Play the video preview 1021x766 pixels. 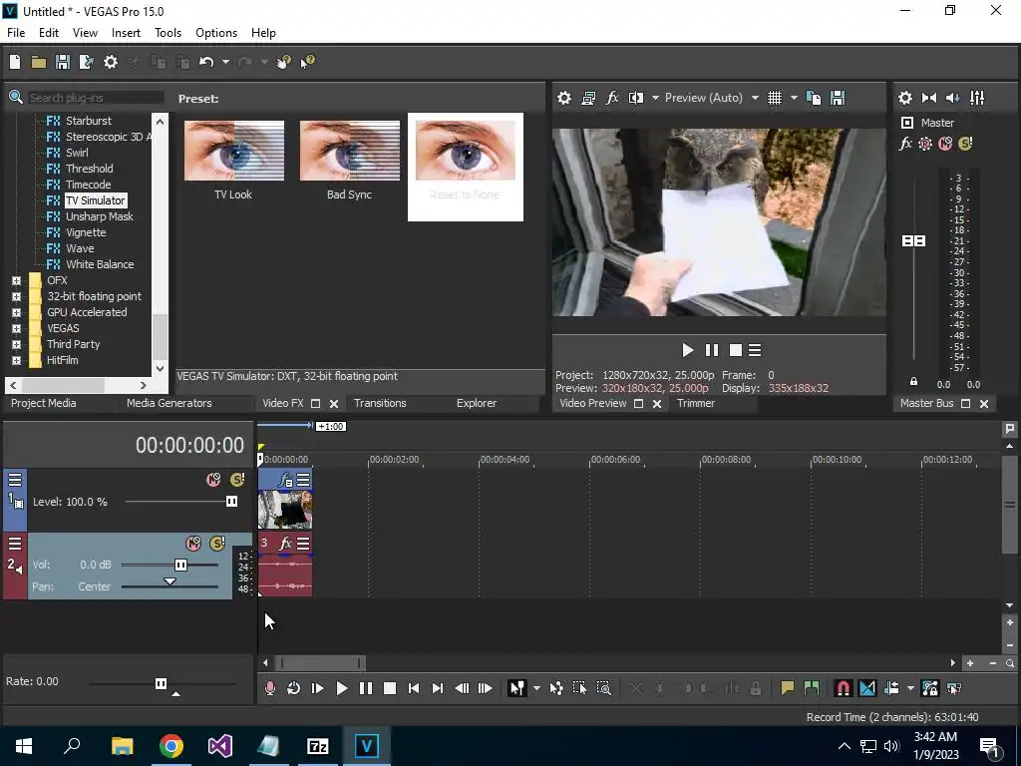688,350
